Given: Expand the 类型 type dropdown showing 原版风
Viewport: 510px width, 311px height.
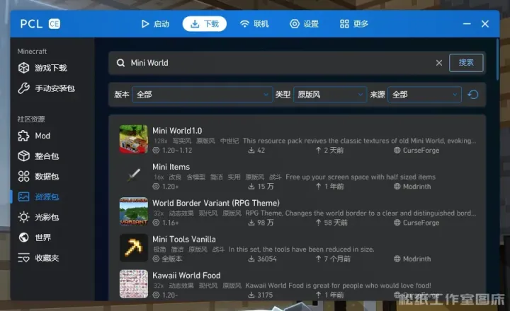Looking at the screenshot, I should click(x=330, y=95).
